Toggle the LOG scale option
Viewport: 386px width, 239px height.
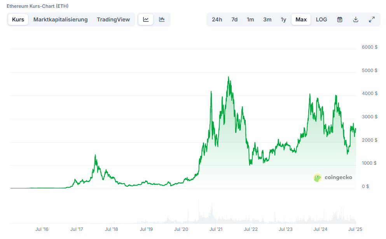321,19
